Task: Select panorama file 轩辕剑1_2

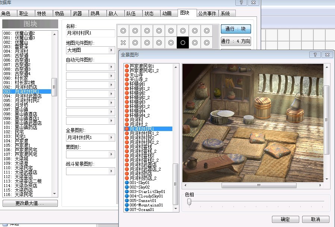Action: 148,88
